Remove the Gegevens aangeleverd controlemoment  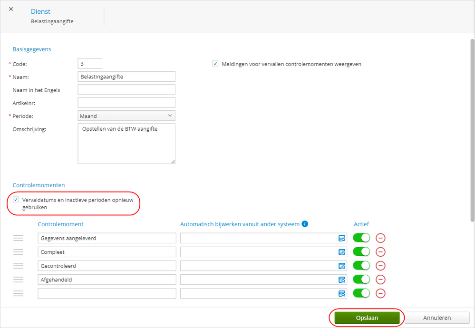tap(380, 238)
